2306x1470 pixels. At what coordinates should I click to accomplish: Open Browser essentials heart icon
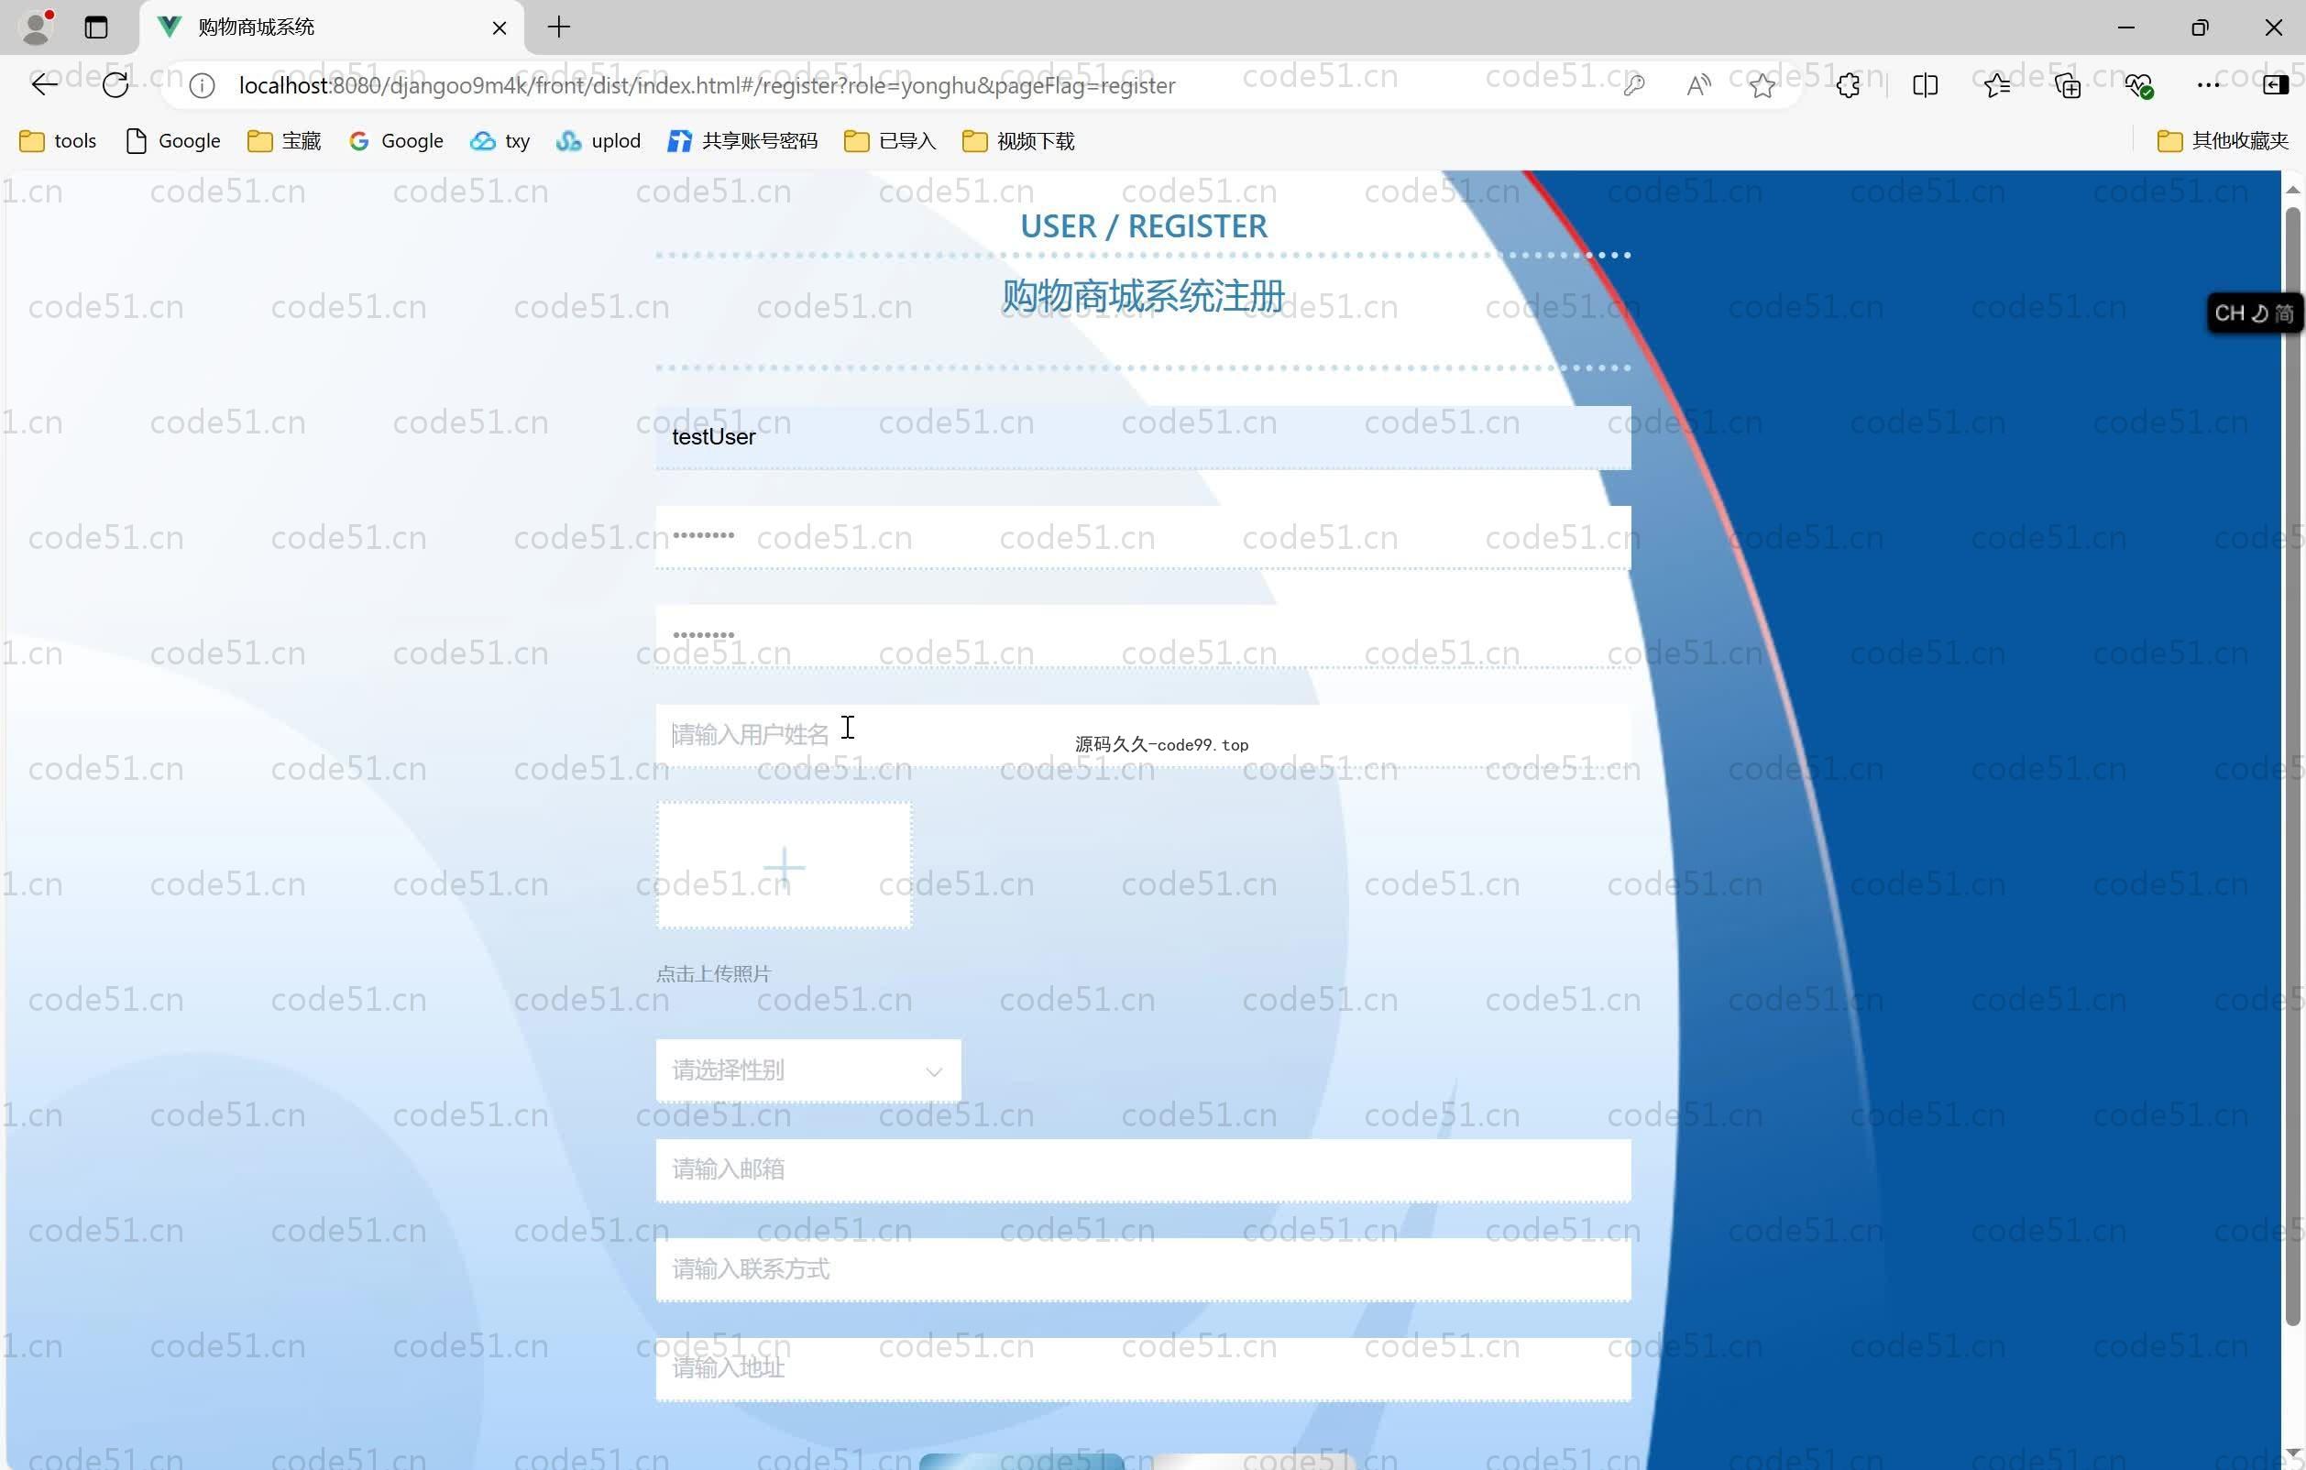pos(2138,85)
